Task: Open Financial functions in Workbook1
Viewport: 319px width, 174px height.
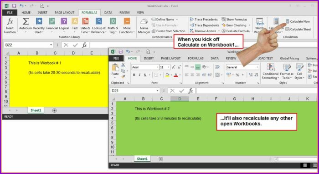Action: (51, 25)
